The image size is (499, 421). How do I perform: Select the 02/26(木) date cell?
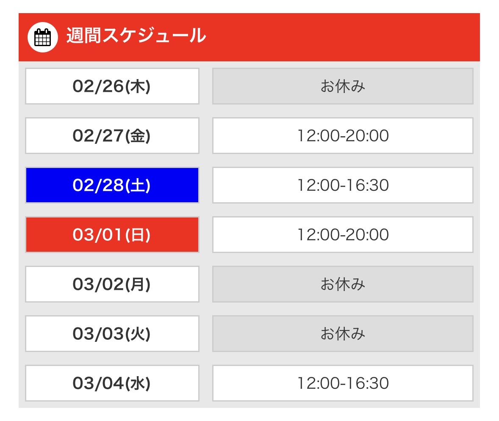(112, 86)
